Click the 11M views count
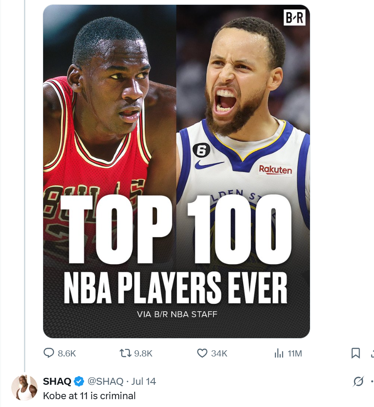 tap(295, 354)
